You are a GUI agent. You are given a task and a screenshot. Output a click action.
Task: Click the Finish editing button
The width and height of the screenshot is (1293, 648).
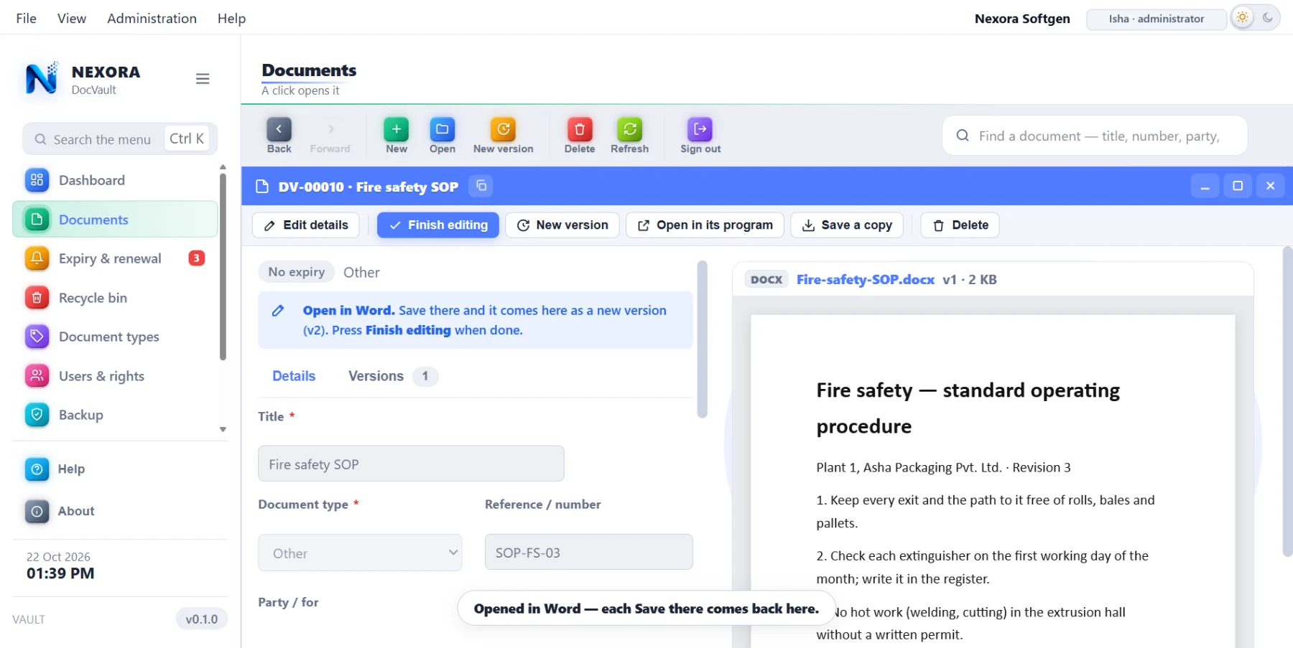pos(438,225)
